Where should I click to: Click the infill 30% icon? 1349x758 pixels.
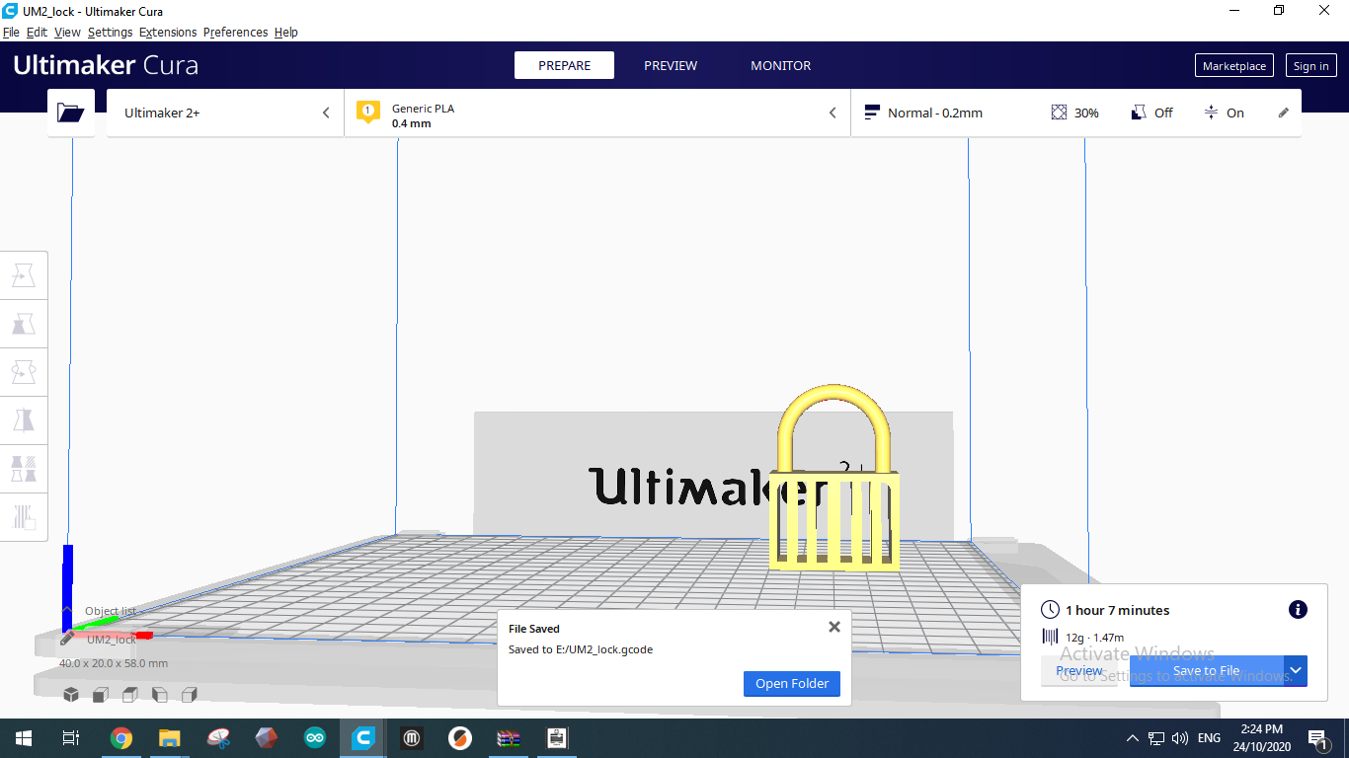pyautogui.click(x=1060, y=113)
